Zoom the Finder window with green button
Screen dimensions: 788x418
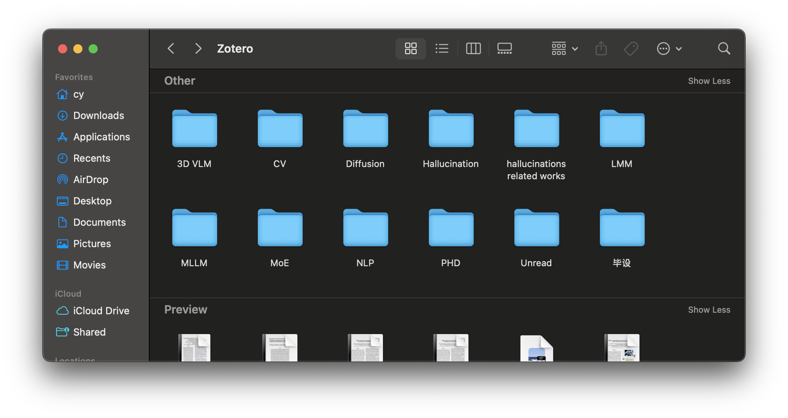[93, 49]
